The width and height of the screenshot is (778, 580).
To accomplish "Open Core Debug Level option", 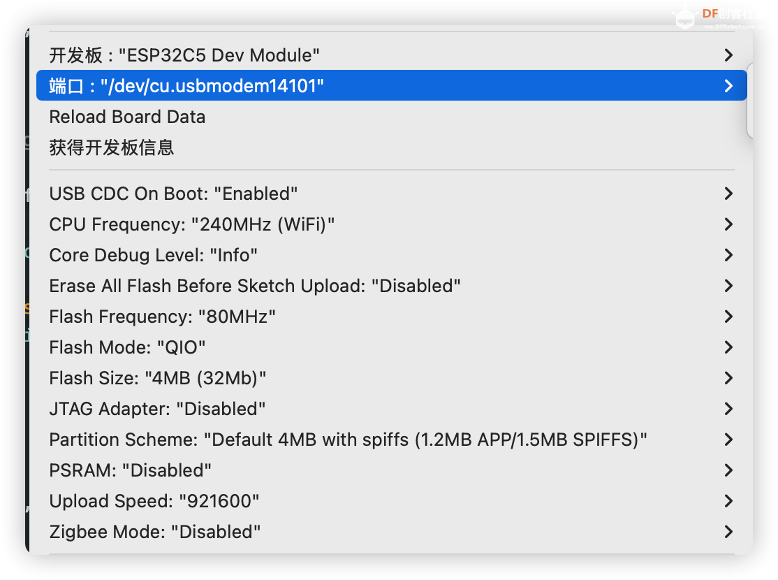I will (x=154, y=255).
